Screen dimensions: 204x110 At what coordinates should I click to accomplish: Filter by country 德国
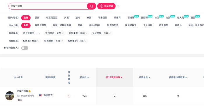click(157, 18)
